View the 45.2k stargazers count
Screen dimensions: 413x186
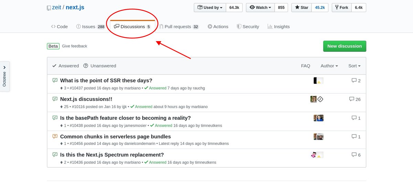click(x=320, y=8)
